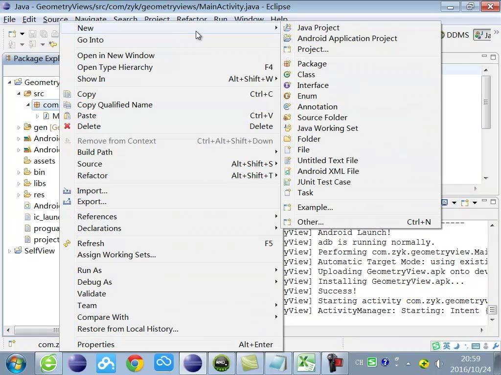The height and width of the screenshot is (375, 501).
Task: Click Package Explorer horizontal scrollbar left arrow
Action: tap(8, 330)
